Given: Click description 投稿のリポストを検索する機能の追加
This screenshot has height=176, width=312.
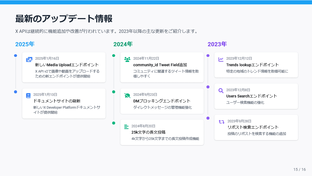Looking at the screenshot, I should pyautogui.click(x=257, y=134).
